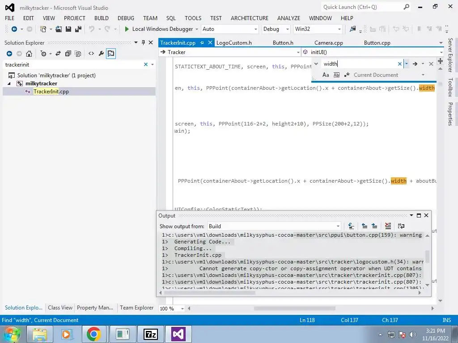Click the Navigate Backward toolbar arrow
Image resolution: width=458 pixels, height=343 pixels.
[14, 29]
